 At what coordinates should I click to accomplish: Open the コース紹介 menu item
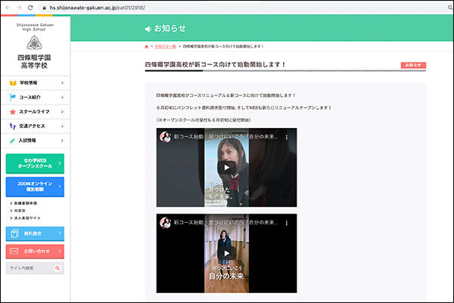coord(36,98)
